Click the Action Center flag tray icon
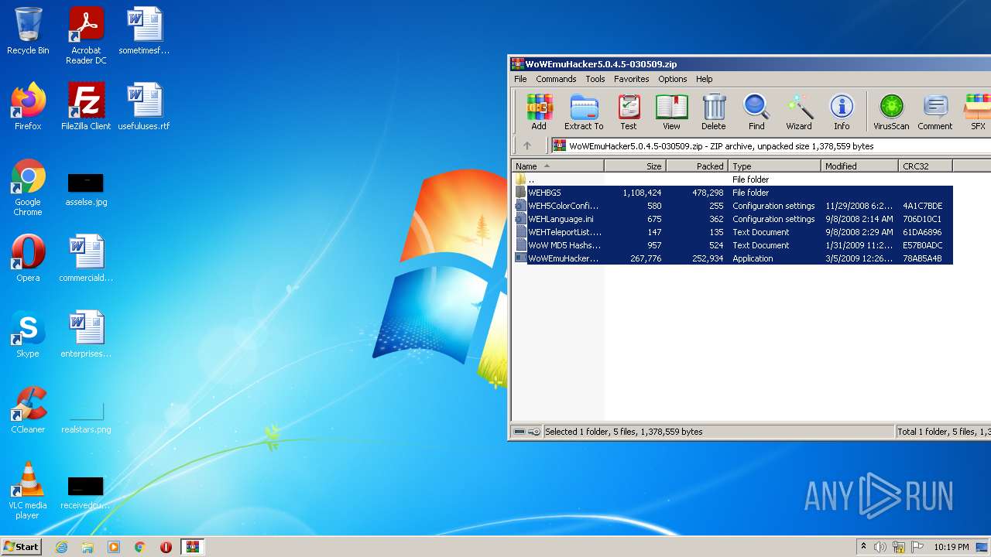The width and height of the screenshot is (991, 557). pos(917,547)
